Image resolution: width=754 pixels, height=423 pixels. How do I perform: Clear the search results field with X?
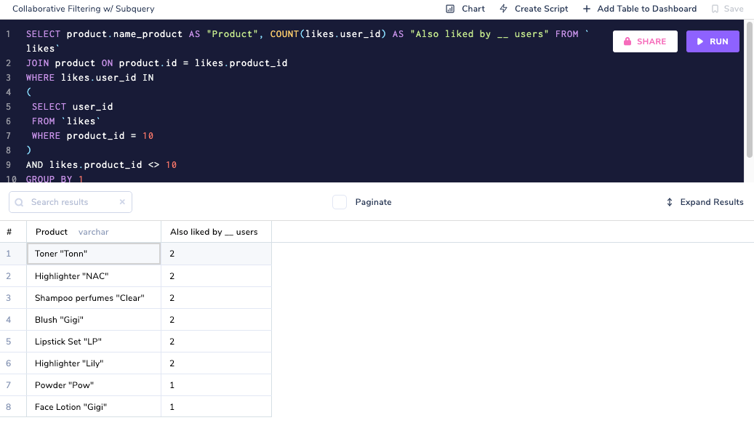pyautogui.click(x=122, y=202)
